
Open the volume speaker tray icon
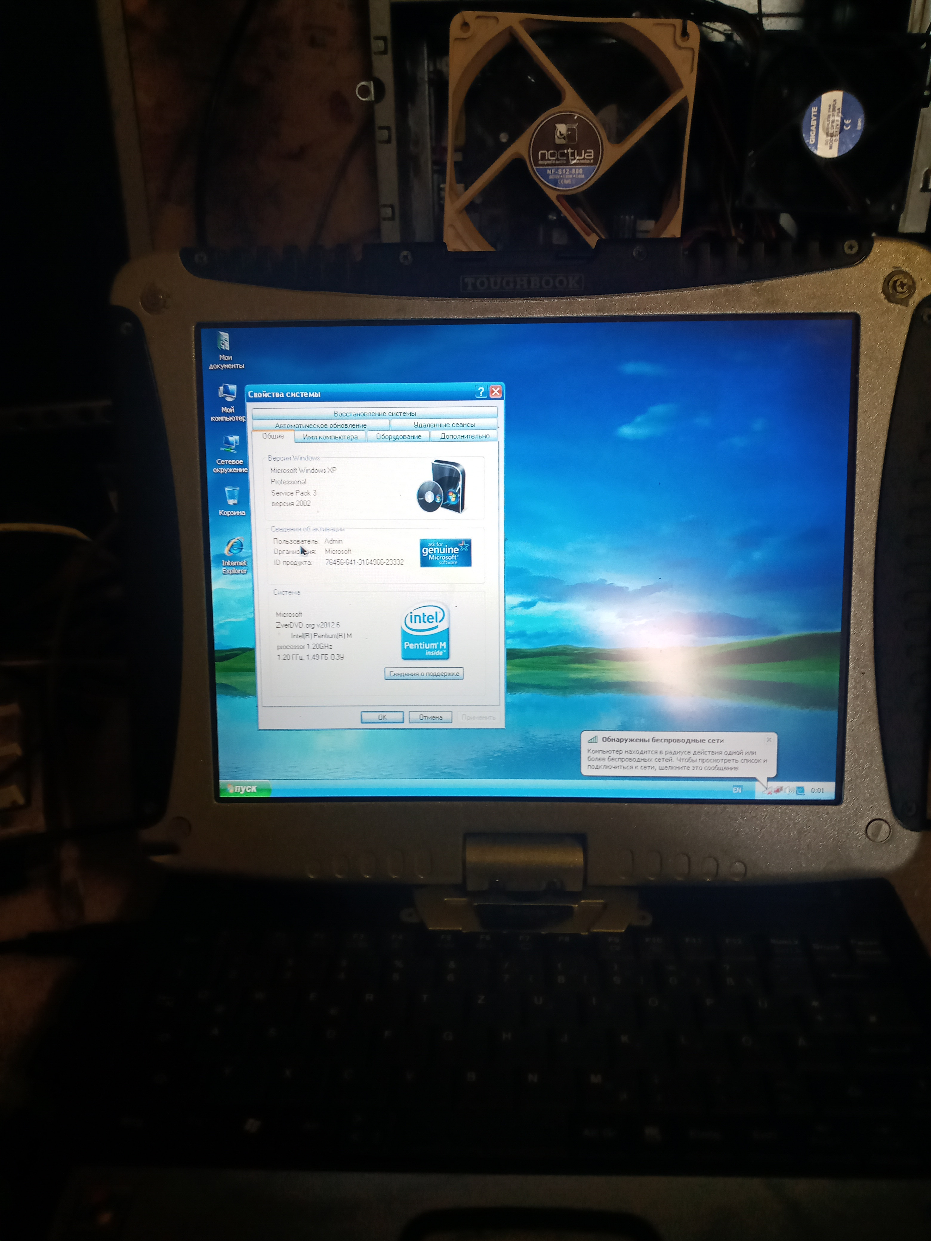[789, 790]
